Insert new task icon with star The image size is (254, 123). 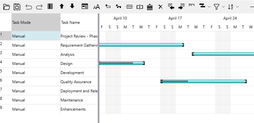(x=108, y=6)
